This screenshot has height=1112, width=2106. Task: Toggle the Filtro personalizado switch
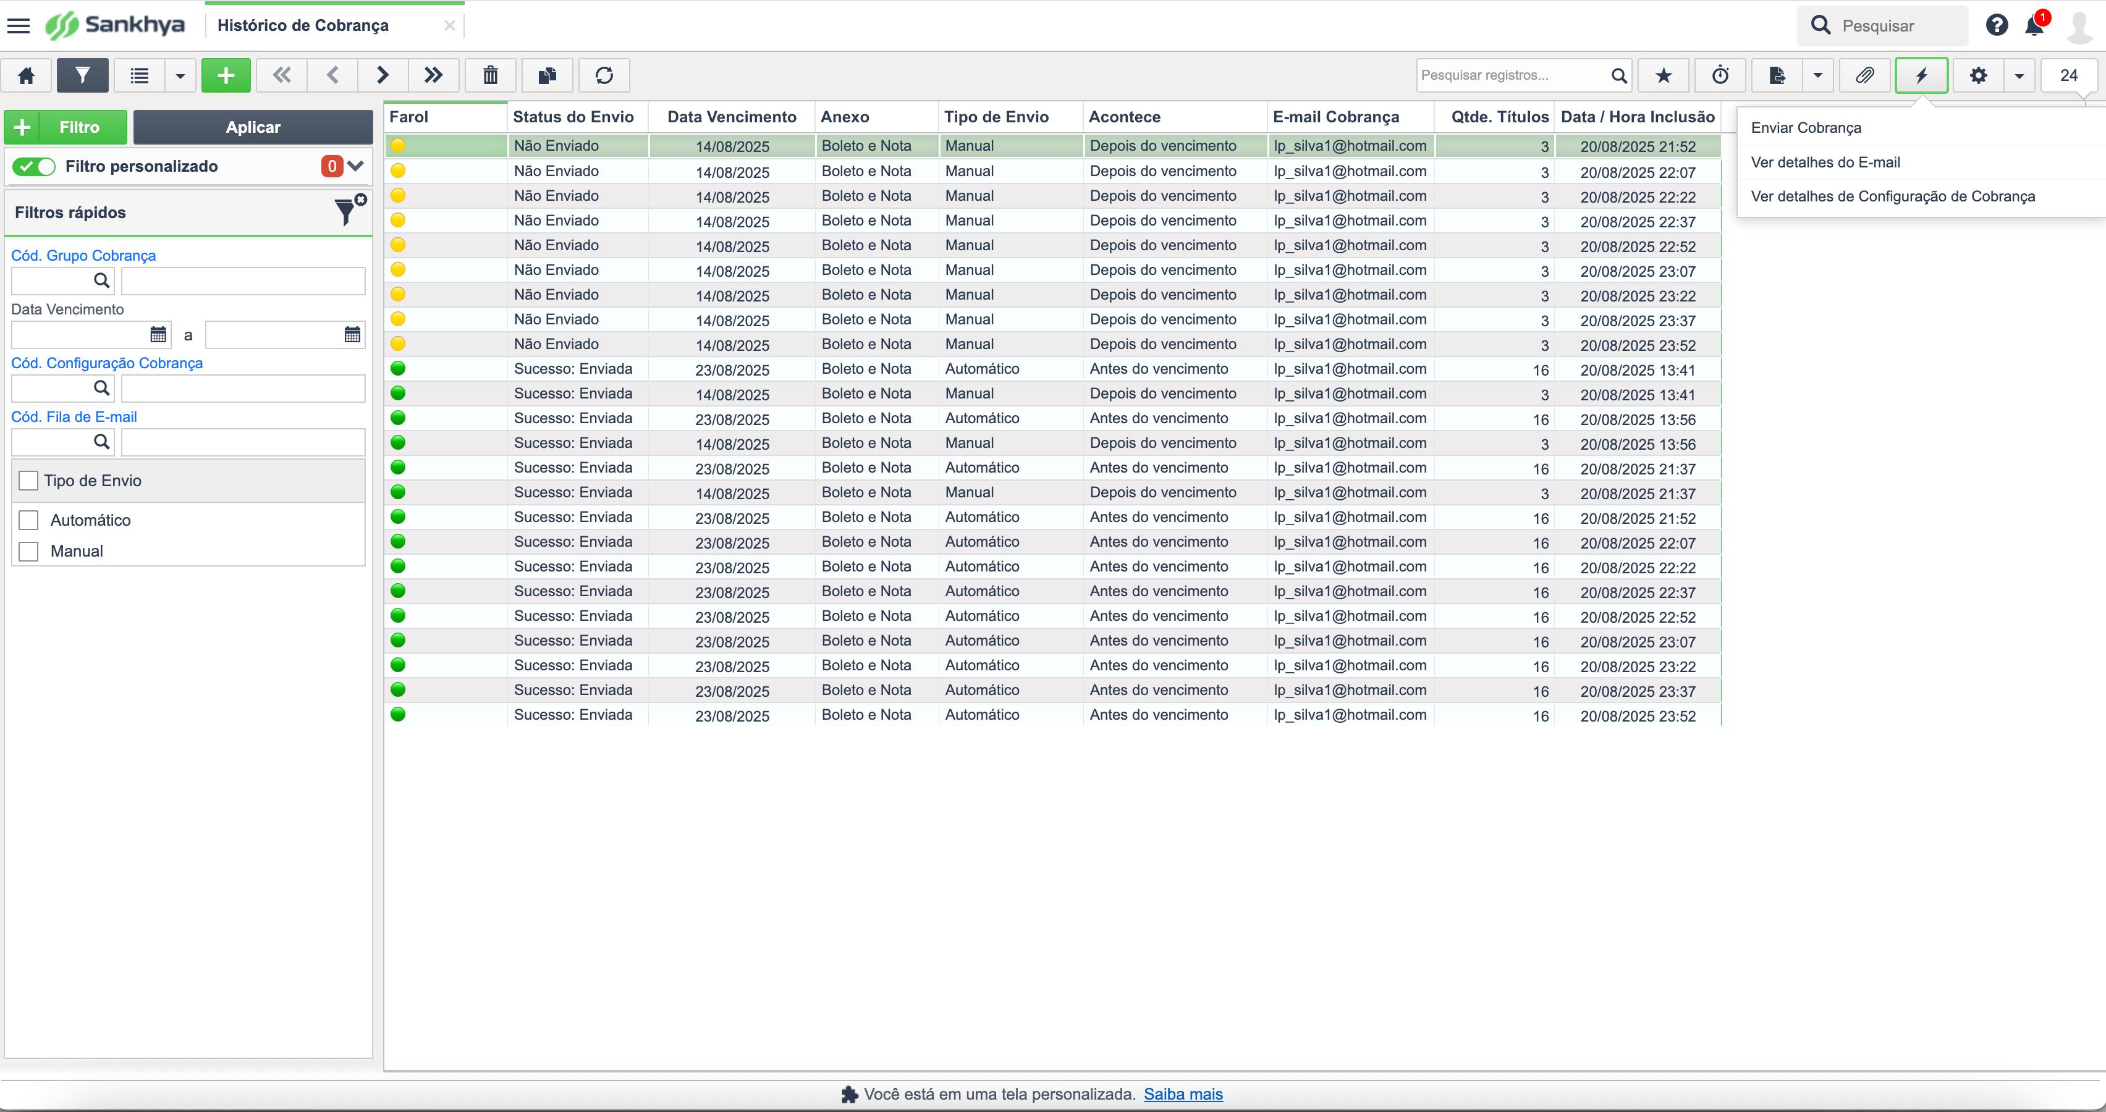click(x=35, y=167)
